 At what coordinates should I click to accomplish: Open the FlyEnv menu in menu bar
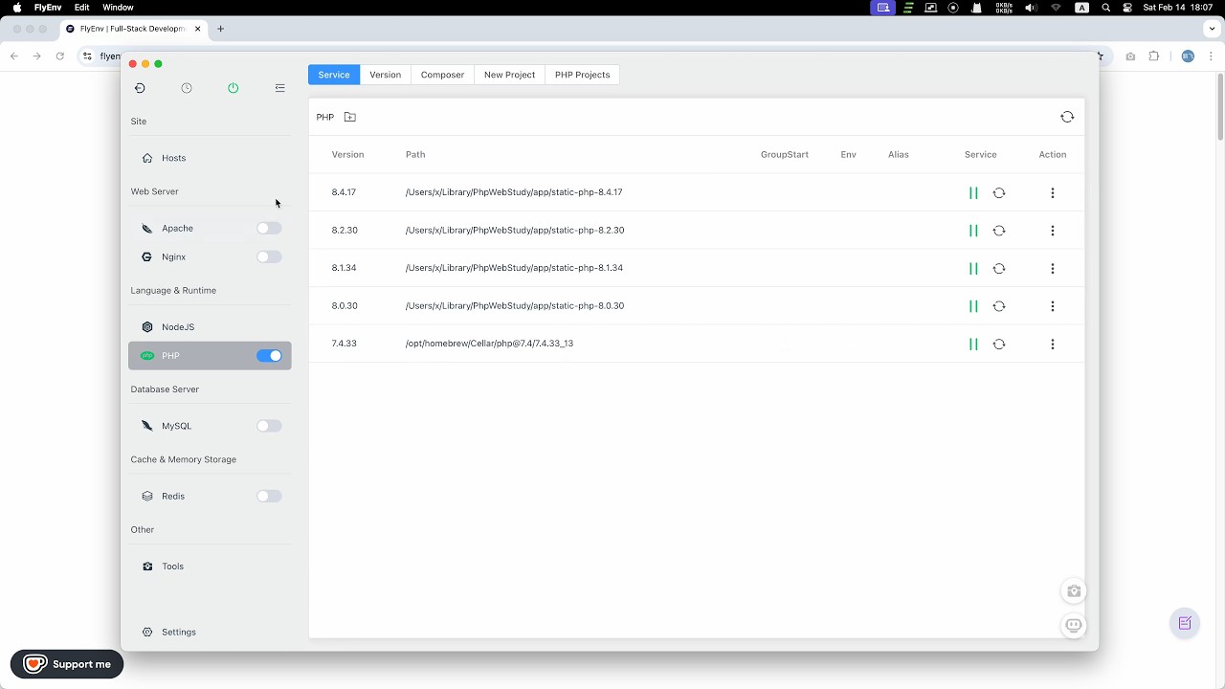tap(48, 8)
